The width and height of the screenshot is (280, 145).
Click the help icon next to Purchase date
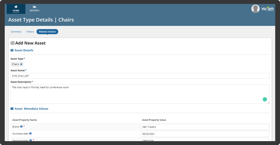(30, 133)
